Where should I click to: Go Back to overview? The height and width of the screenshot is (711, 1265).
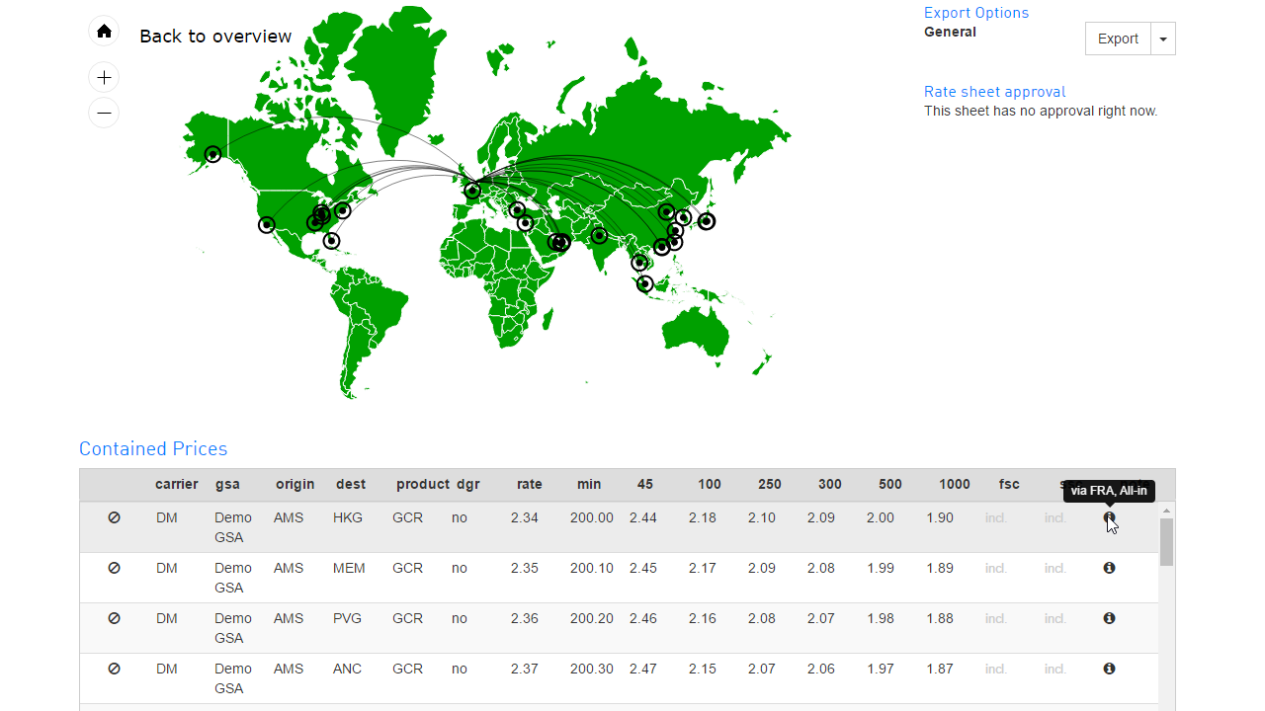coord(215,37)
